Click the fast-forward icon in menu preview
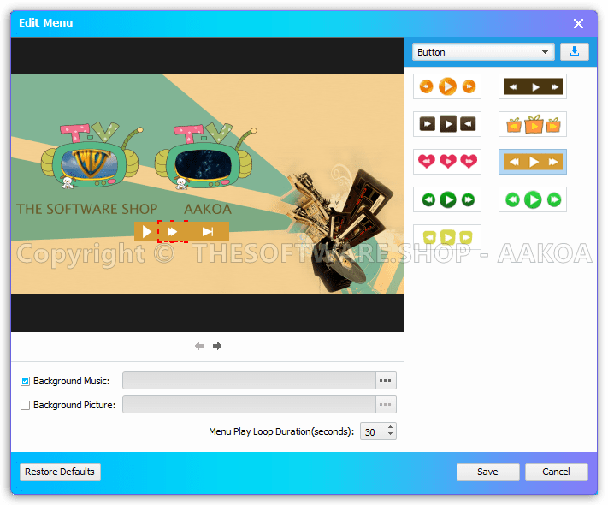 tap(173, 231)
